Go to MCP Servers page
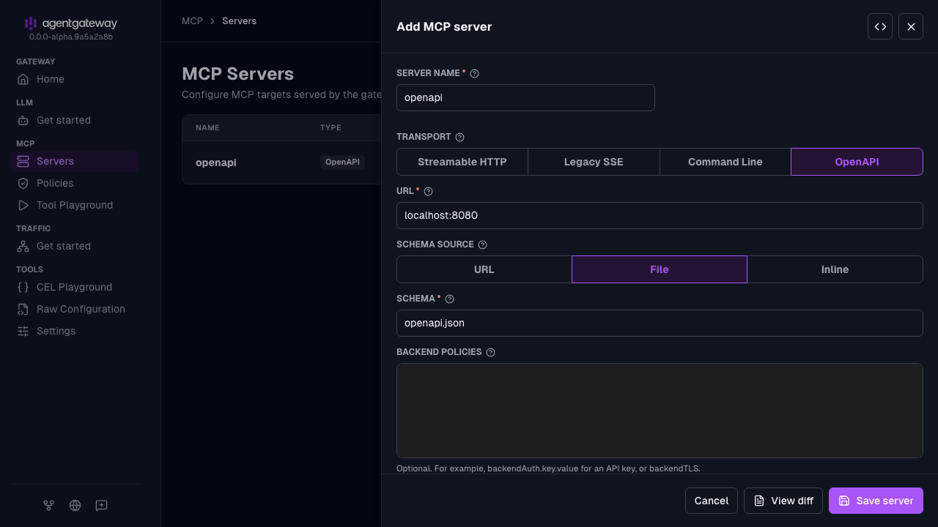This screenshot has width=938, height=527. [75, 161]
